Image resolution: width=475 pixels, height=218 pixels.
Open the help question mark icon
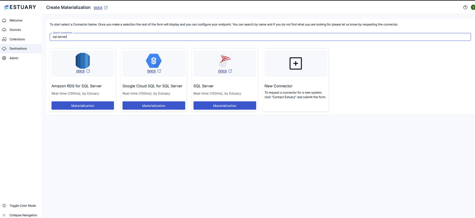point(465,7)
